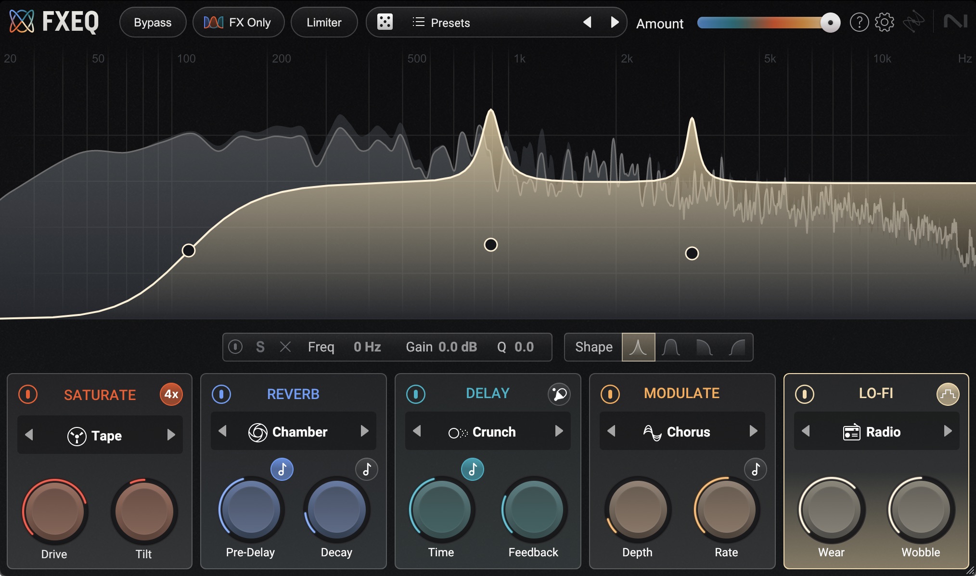
Task: Select the 800 Hz peak band node
Action: tap(491, 245)
